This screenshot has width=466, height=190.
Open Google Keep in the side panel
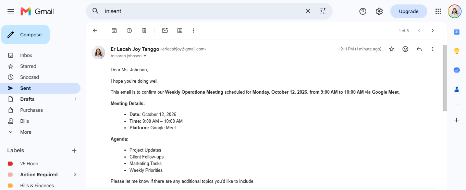pyautogui.click(x=456, y=51)
